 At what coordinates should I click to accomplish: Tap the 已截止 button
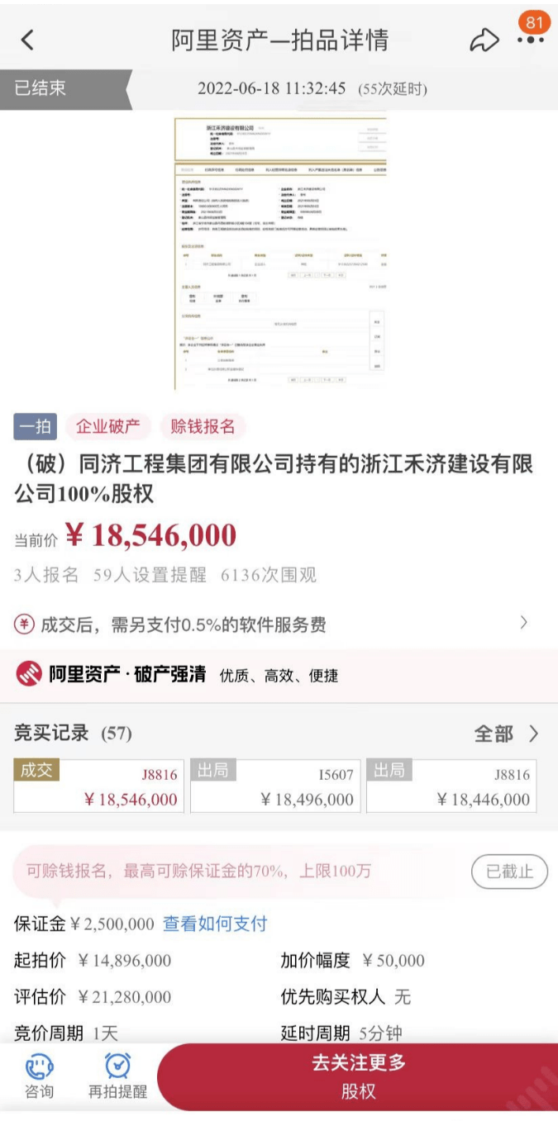click(x=509, y=872)
